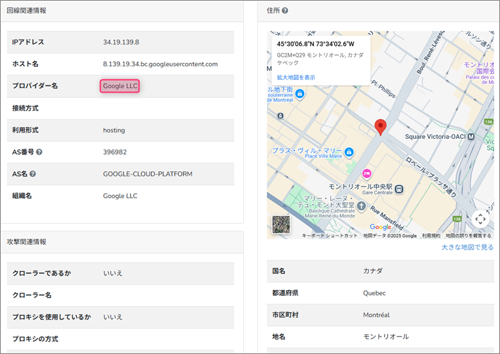Screen dimensions: 500x354
Task: Click the IP address value 34.19.139.8
Action: coord(121,42)
